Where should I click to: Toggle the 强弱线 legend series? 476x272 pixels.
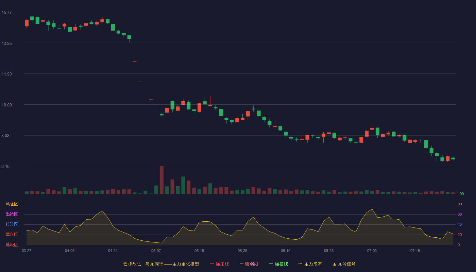(x=249, y=264)
